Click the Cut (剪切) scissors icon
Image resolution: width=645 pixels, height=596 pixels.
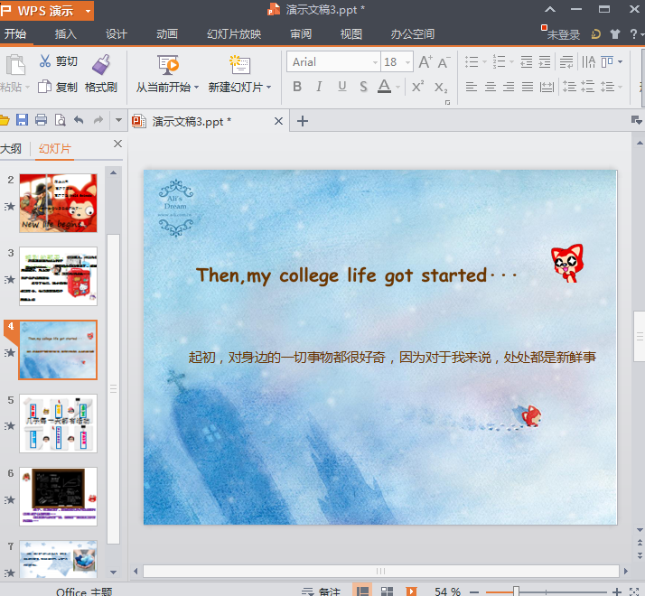click(45, 61)
